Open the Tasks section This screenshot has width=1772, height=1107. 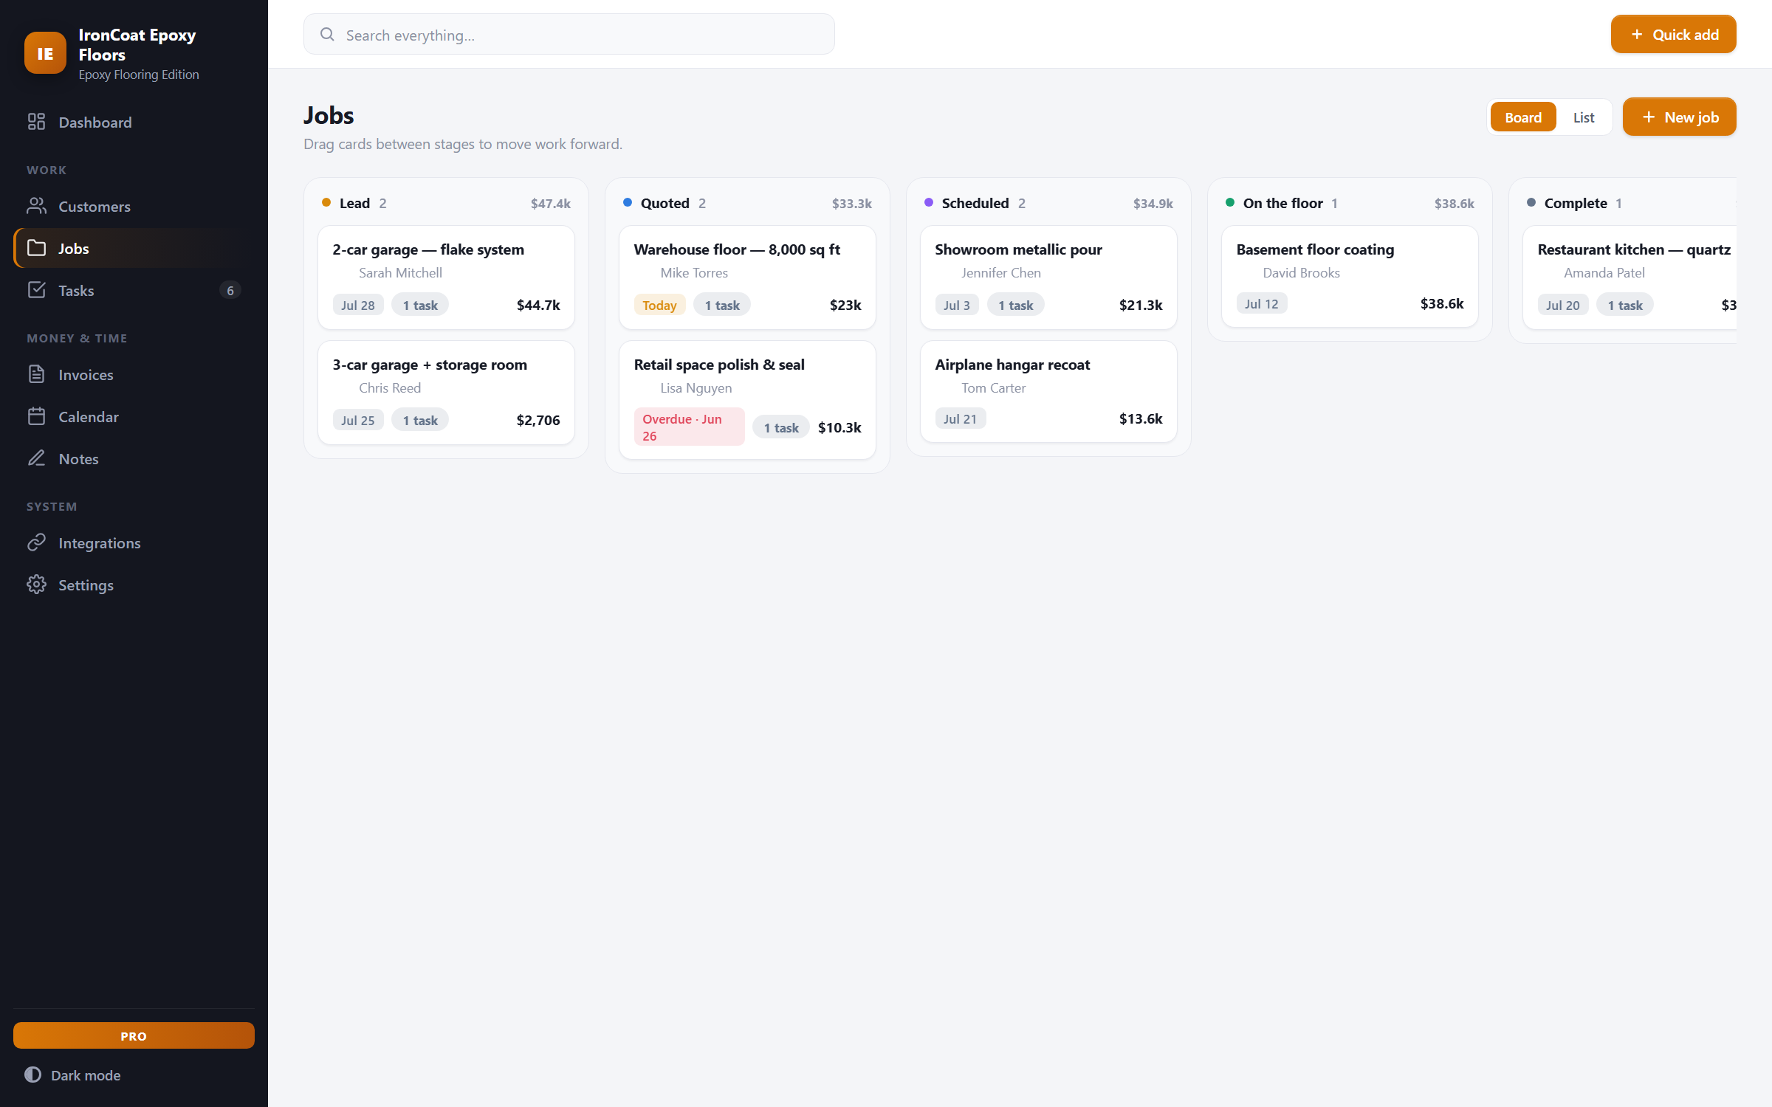tap(134, 290)
